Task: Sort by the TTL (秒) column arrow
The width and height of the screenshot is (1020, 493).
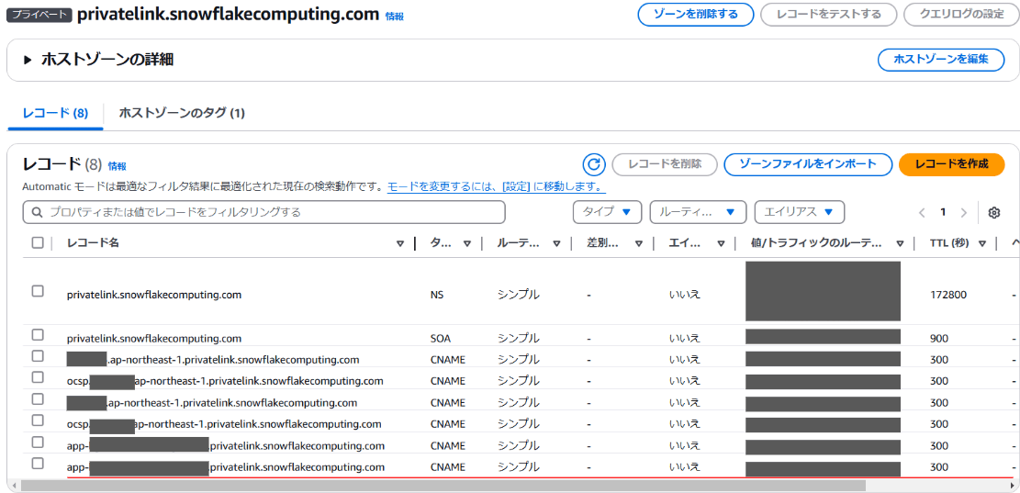Action: 981,244
